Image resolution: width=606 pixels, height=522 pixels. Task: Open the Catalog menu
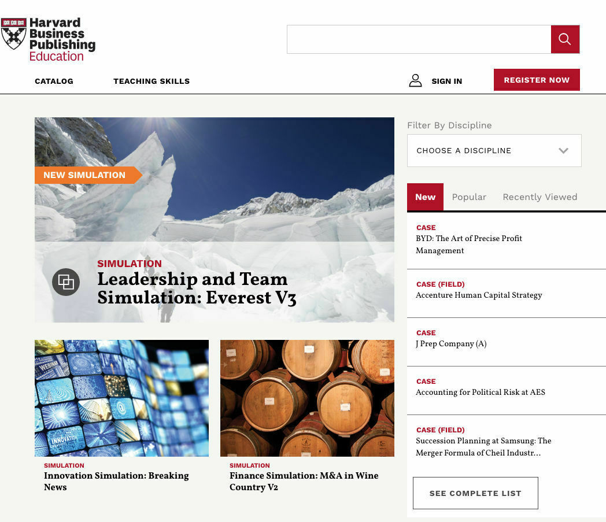coord(54,81)
